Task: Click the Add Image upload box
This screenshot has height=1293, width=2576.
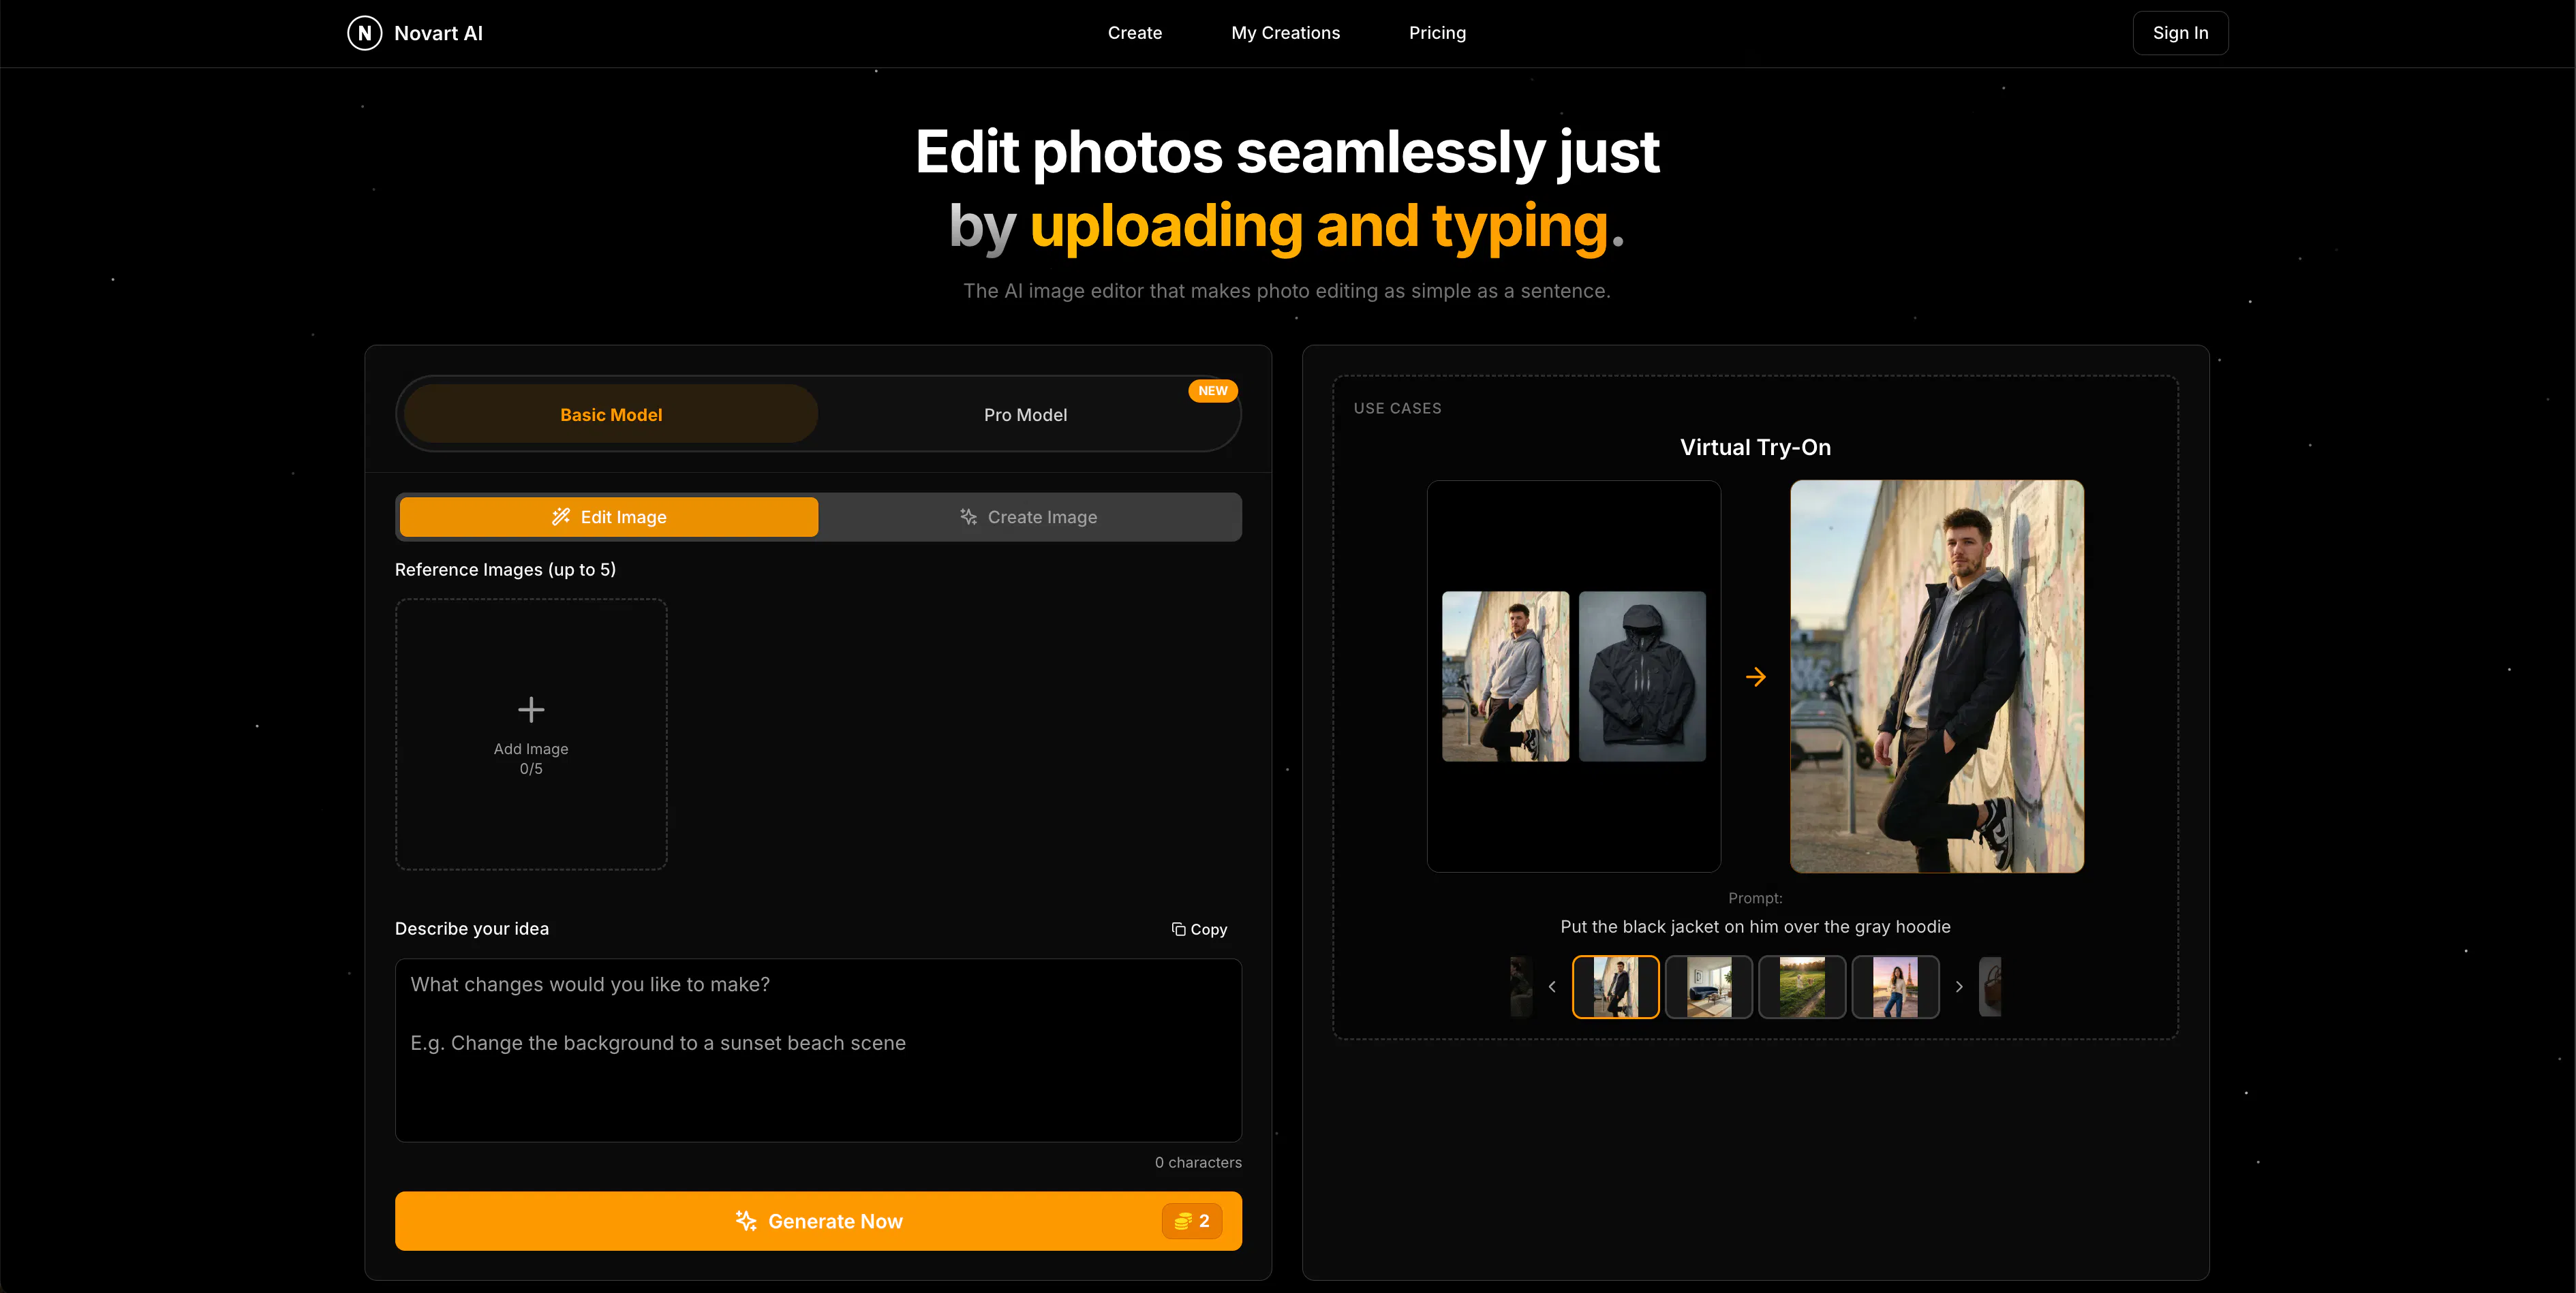Action: point(531,734)
